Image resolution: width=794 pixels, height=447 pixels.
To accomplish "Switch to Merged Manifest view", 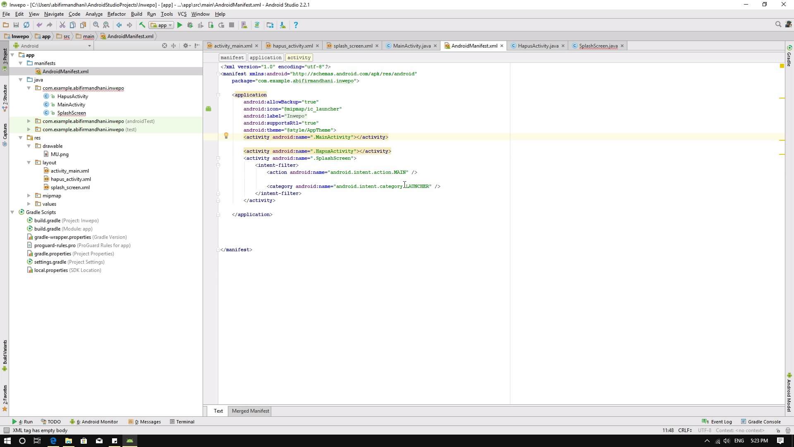I will pos(250,411).
